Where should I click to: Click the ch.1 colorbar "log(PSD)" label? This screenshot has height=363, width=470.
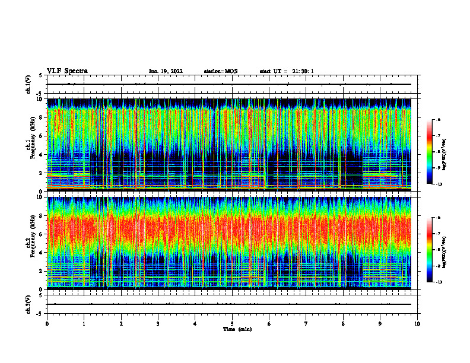click(x=444, y=155)
